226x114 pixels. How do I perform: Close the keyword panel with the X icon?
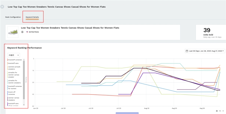point(2,7)
